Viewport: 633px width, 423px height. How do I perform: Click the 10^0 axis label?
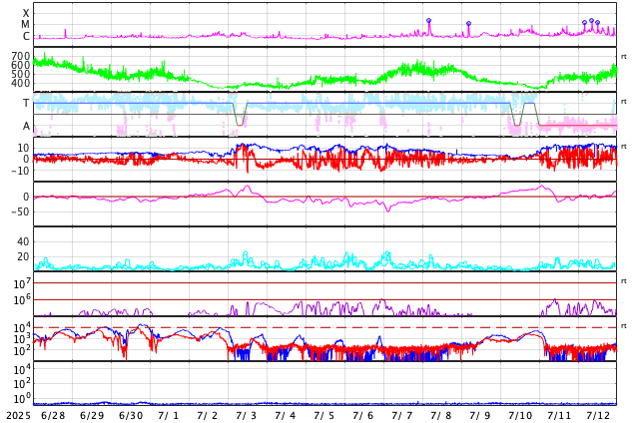point(21,398)
